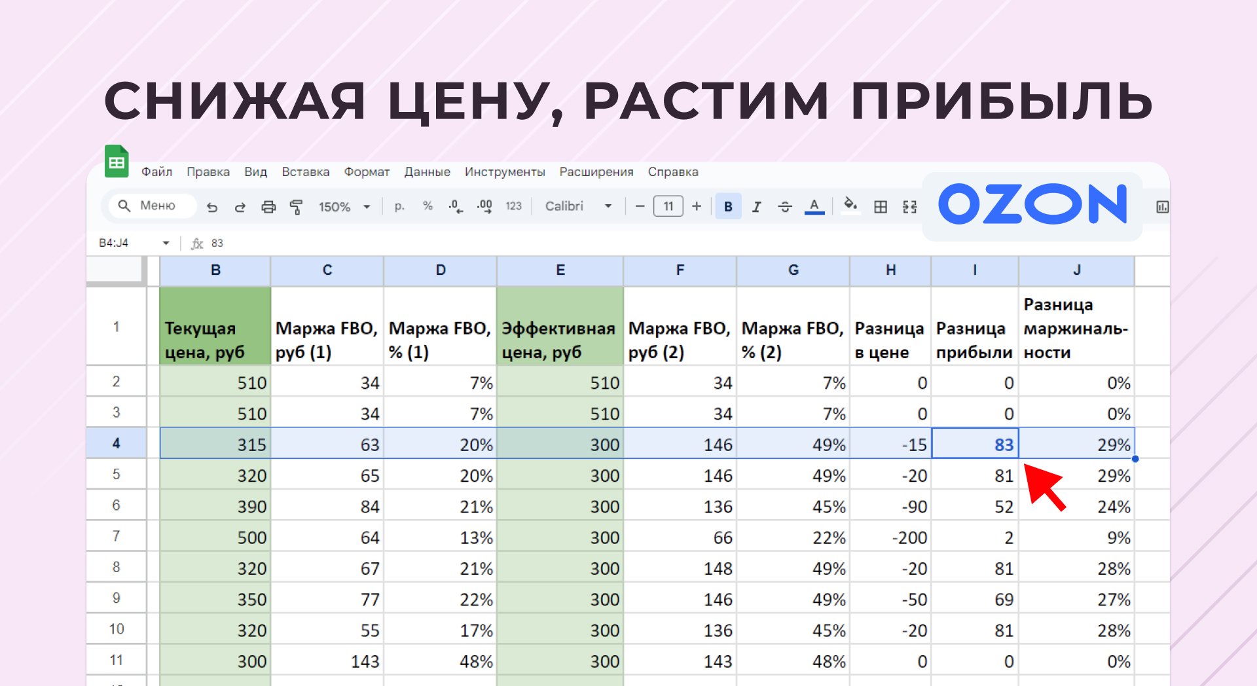Select cell B7 with value 500
Screen dimensions: 1257x686
(215, 537)
